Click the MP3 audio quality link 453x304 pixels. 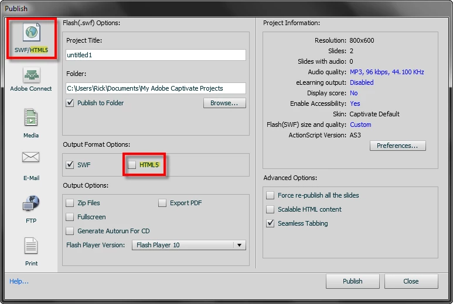[387, 72]
